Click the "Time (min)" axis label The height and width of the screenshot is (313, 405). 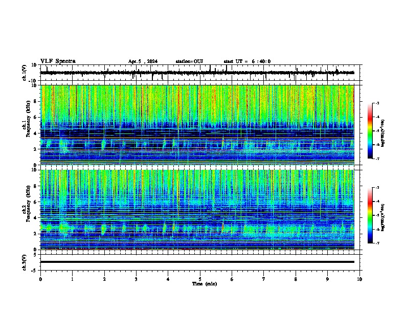(x=205, y=284)
